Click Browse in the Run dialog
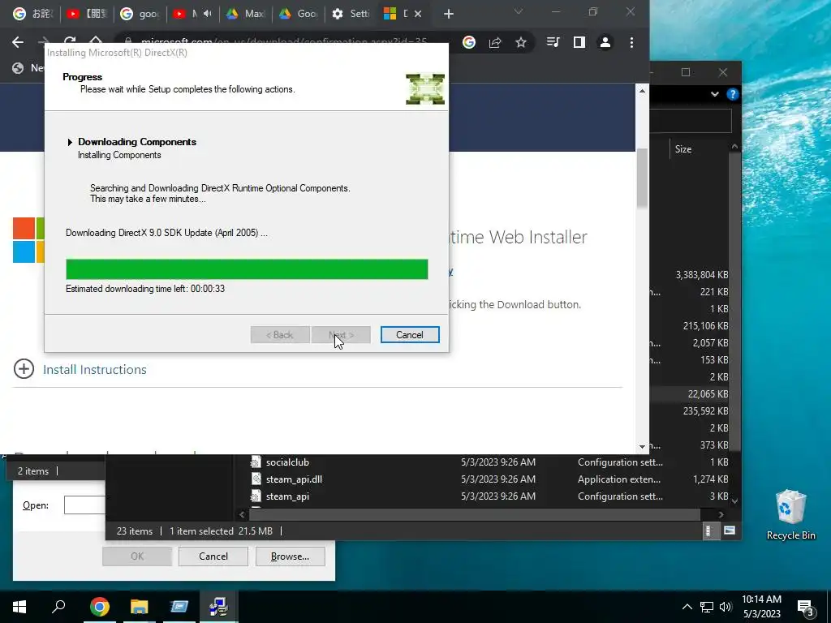Screen dimensions: 831x623 tap(290, 556)
